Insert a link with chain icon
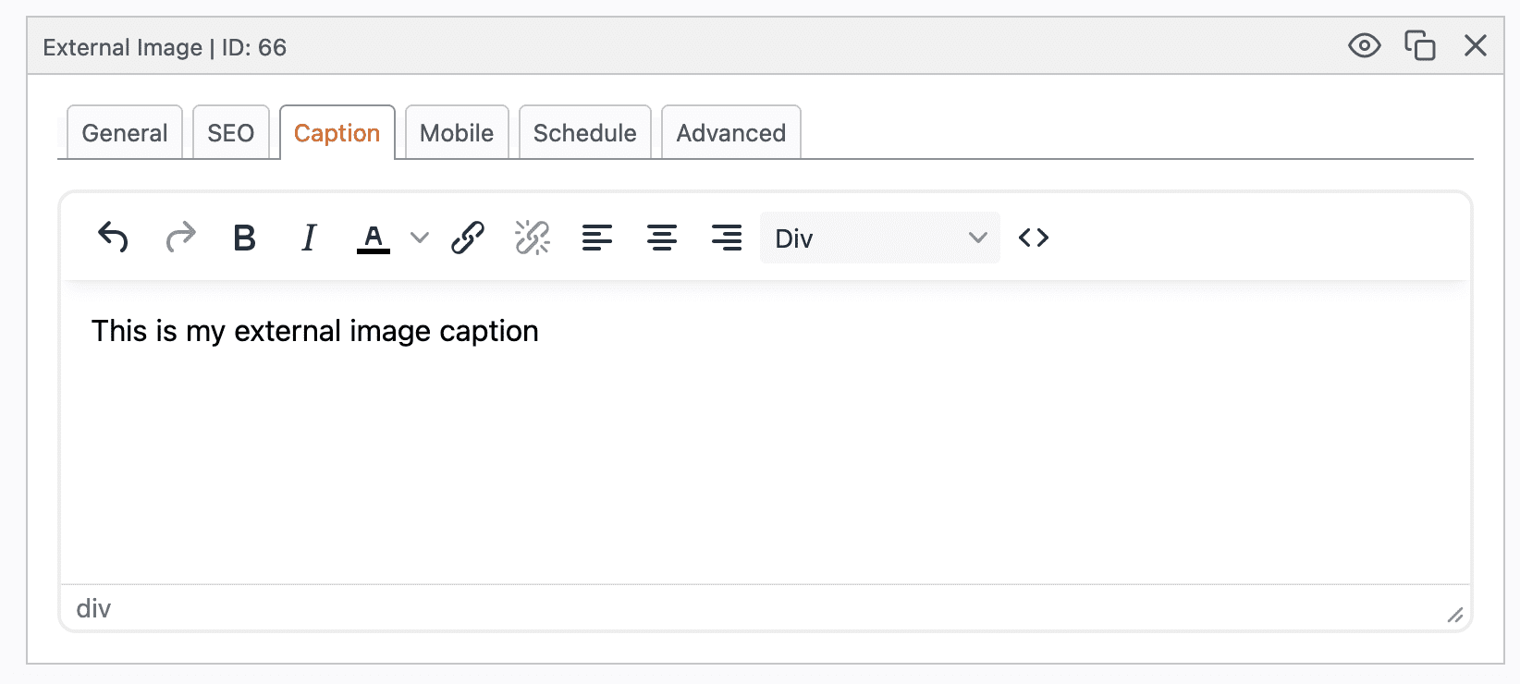Screen dimensions: 1520x684 (468, 238)
